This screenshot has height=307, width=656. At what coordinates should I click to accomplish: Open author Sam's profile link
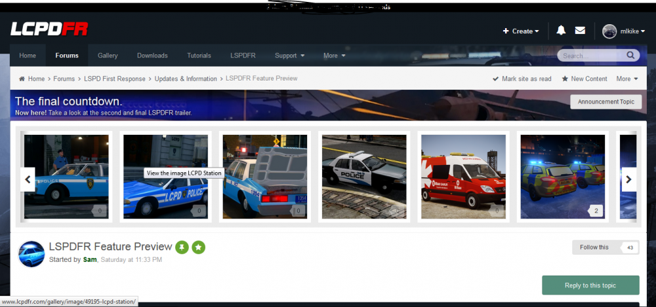coord(90,259)
